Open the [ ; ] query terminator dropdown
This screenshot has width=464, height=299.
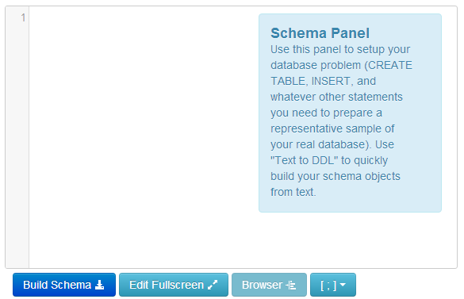[333, 285]
